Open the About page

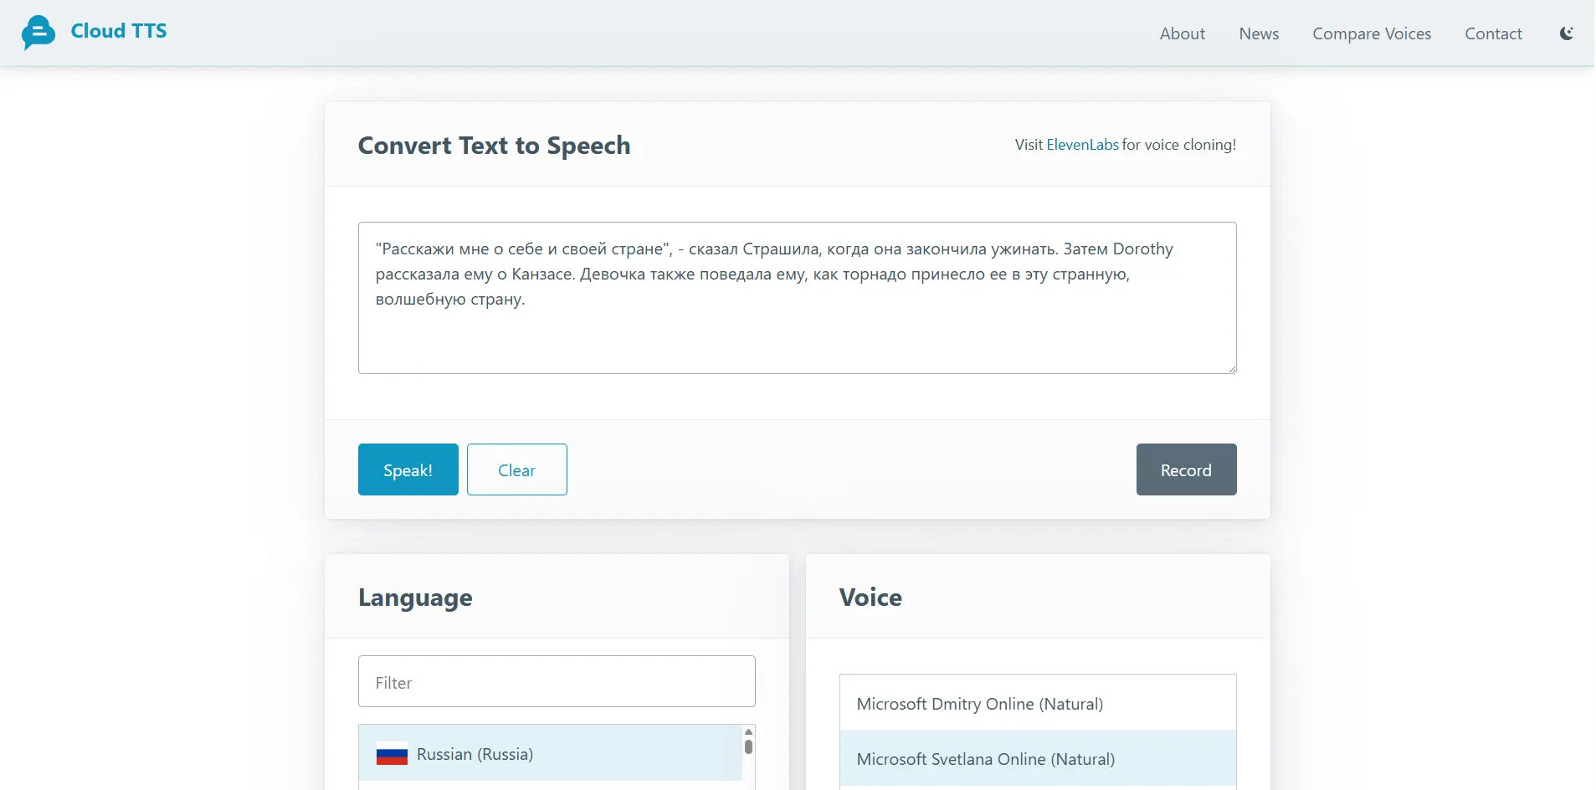(x=1182, y=33)
